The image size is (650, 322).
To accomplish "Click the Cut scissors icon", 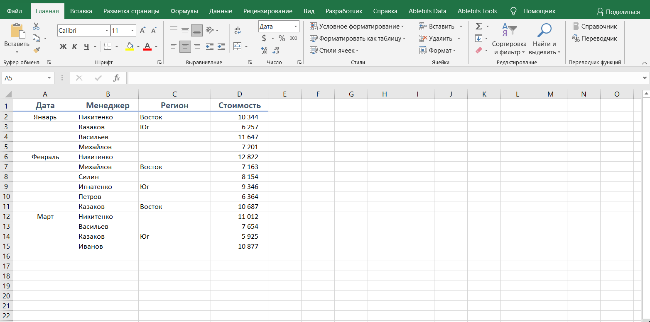I will pyautogui.click(x=36, y=27).
